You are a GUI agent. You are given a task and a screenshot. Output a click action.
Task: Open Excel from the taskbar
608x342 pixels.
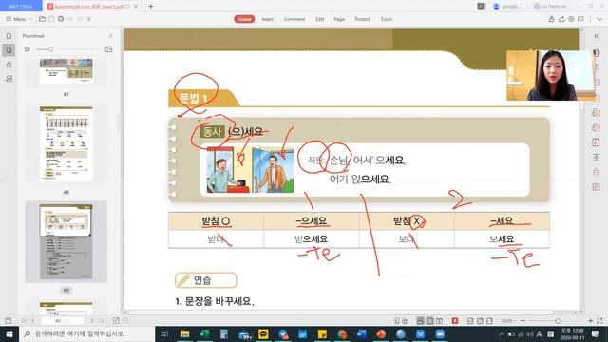tap(204, 333)
